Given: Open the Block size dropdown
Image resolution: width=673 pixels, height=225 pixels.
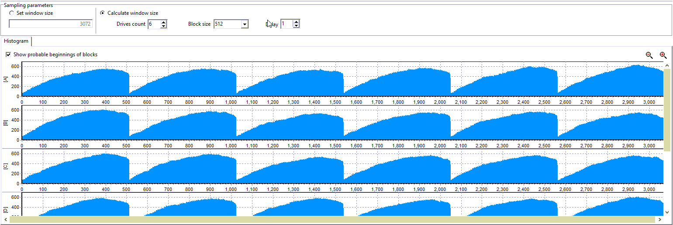Looking at the screenshot, I should 245,24.
